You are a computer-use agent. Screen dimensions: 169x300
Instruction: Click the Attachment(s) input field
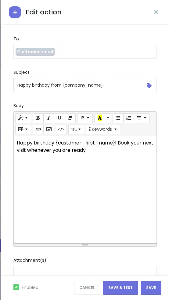(x=85, y=271)
